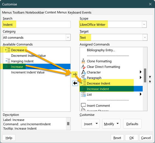Switch to the Toolbars tab
The width and height of the screenshot is (155, 143).
pos(19,13)
